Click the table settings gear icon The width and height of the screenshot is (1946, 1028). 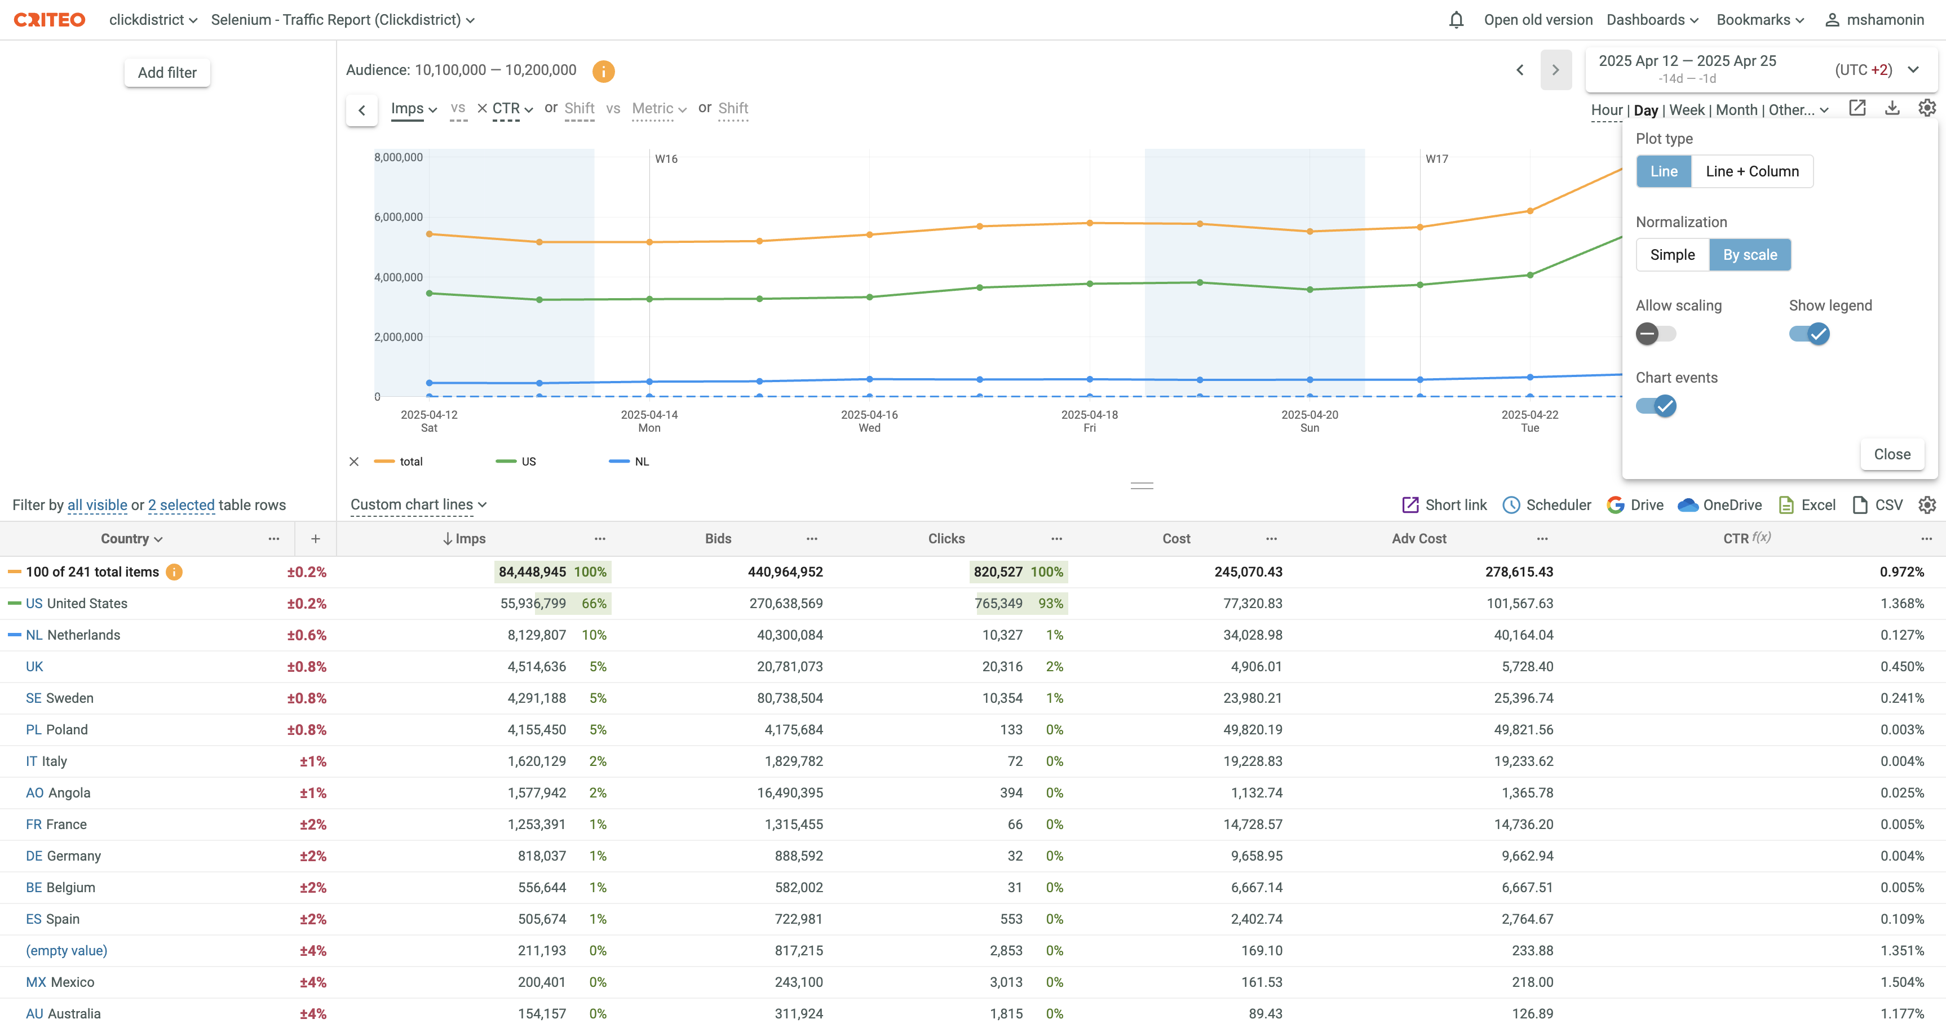(1927, 506)
